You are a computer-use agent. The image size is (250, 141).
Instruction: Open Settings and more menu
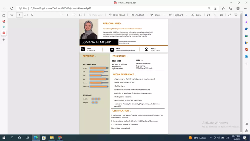click(245, 8)
